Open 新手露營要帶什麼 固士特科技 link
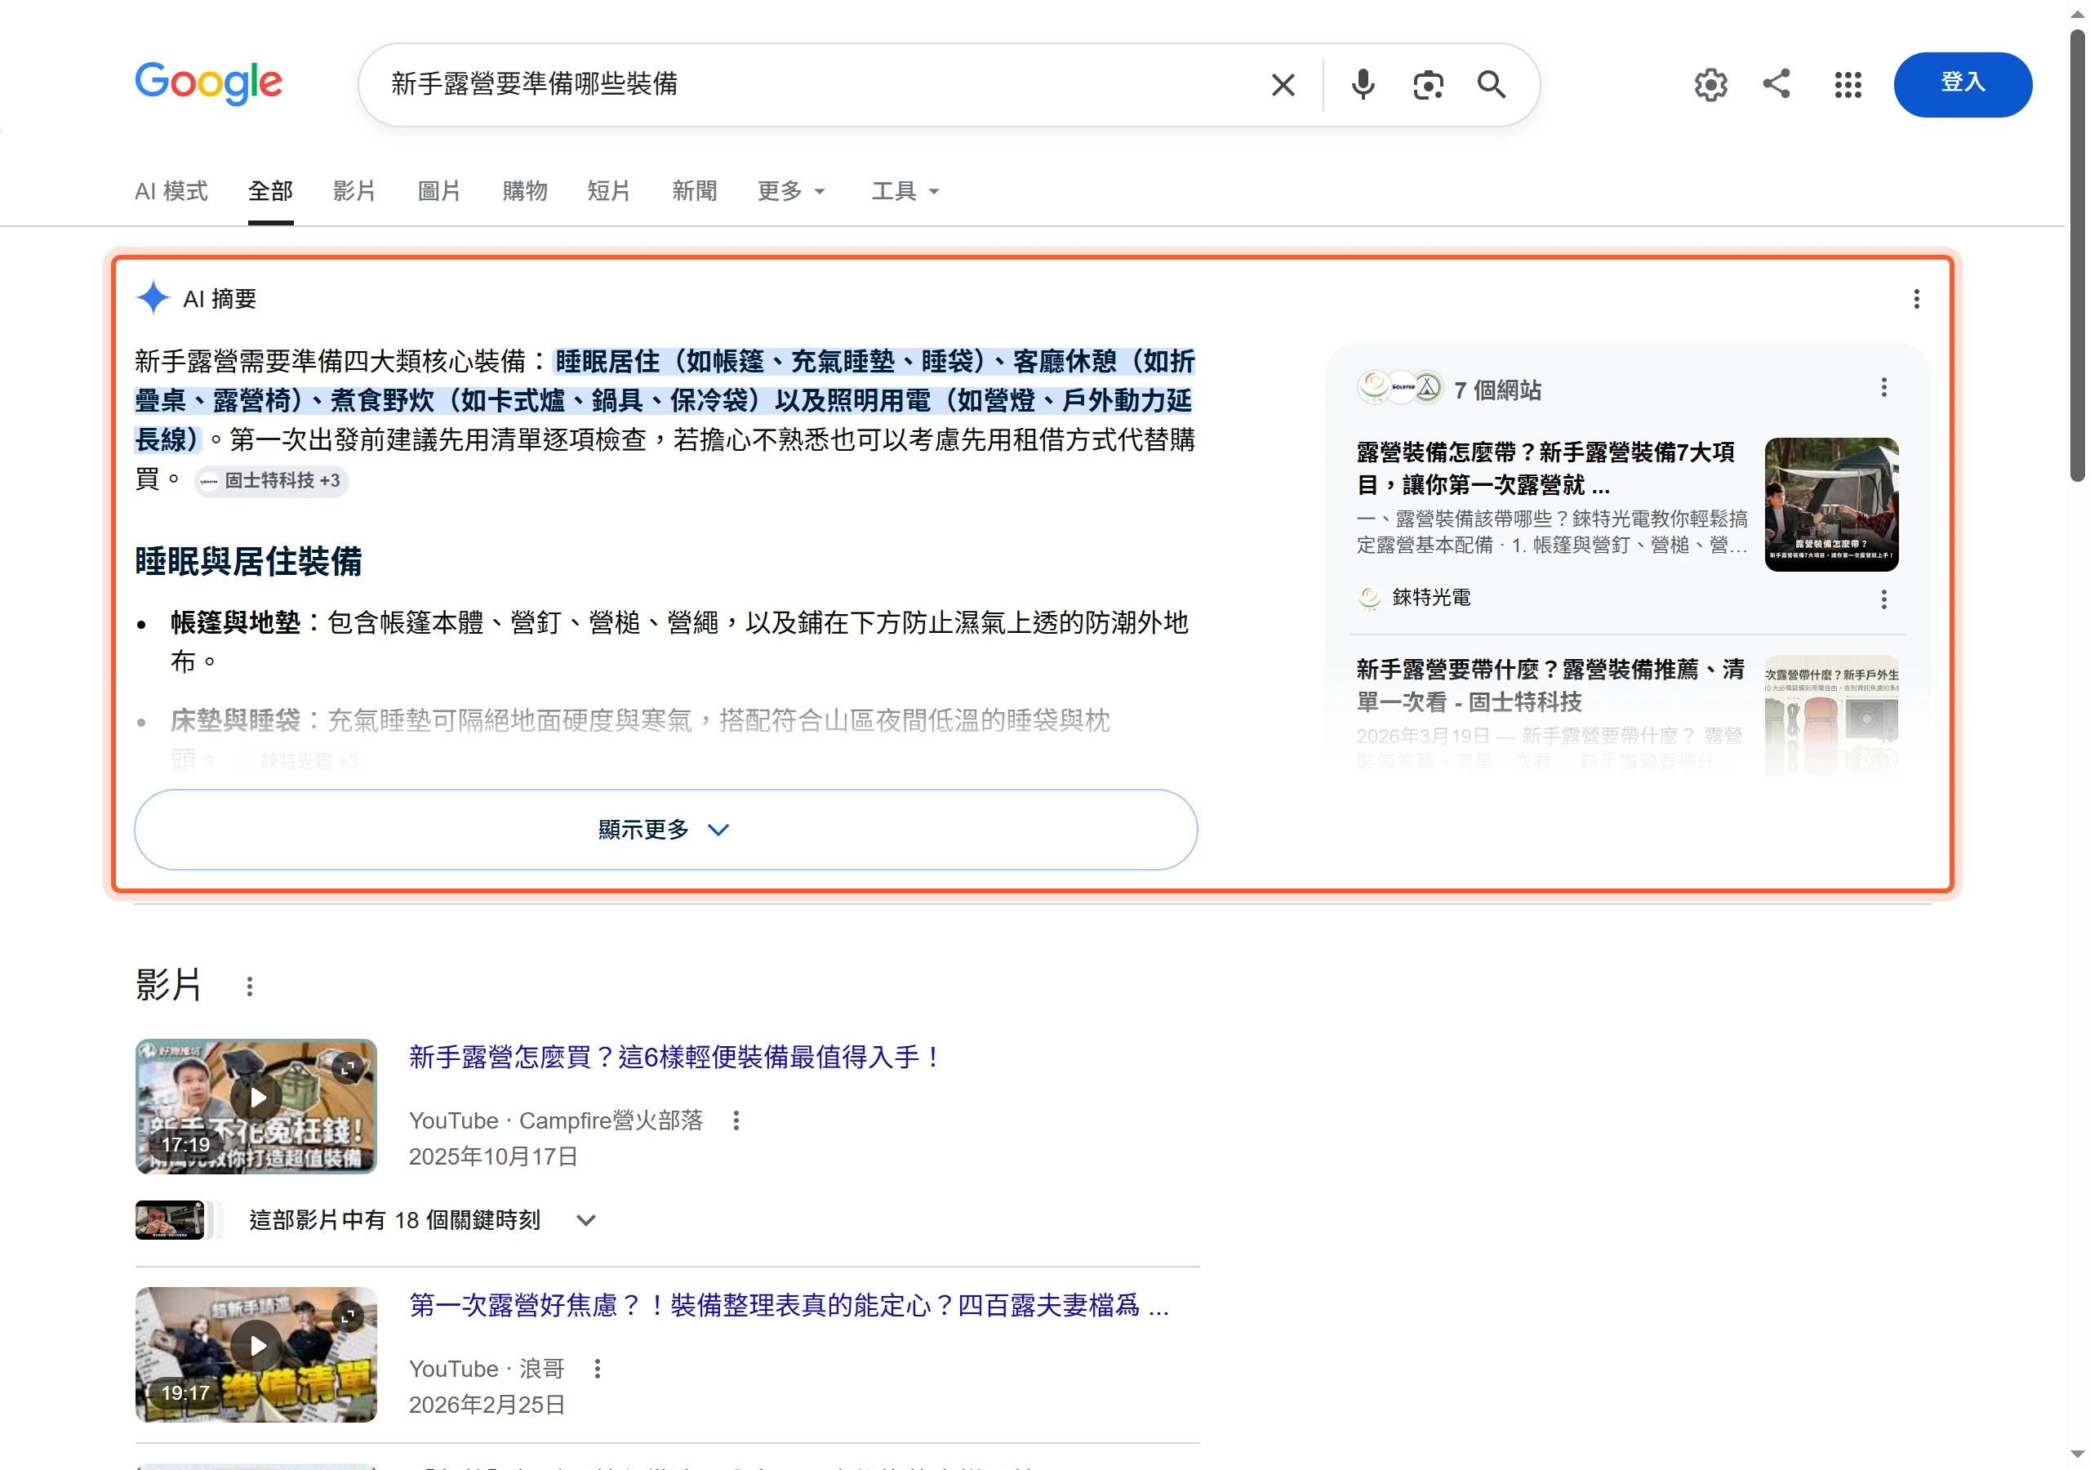The width and height of the screenshot is (2090, 1470). coord(1550,685)
